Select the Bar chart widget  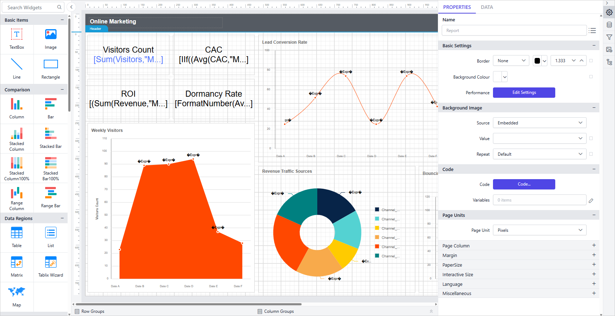click(x=51, y=109)
